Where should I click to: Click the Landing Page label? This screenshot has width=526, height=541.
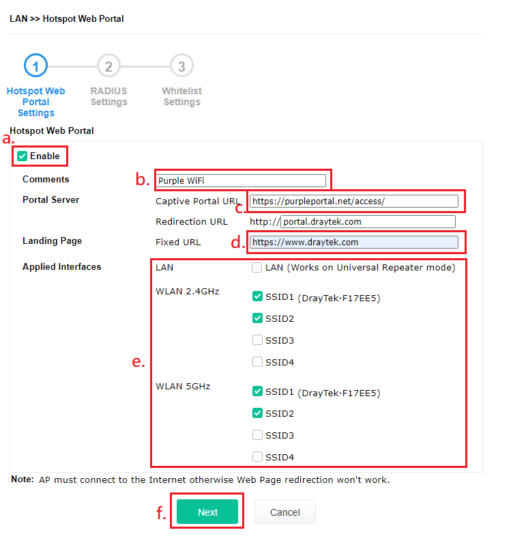(53, 241)
